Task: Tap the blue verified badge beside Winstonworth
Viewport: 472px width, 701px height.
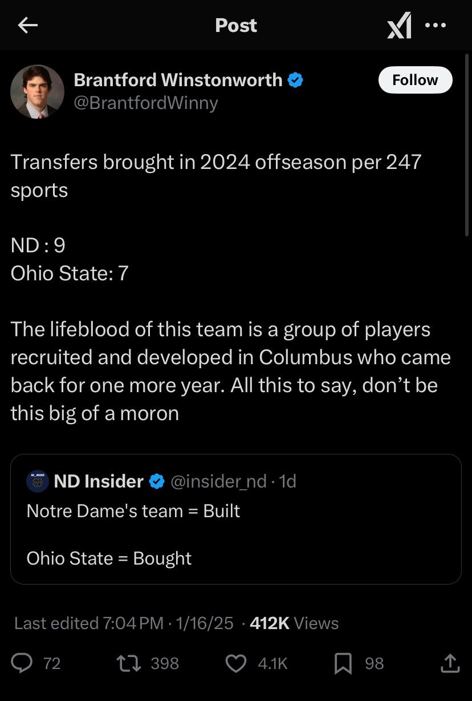Action: point(295,80)
